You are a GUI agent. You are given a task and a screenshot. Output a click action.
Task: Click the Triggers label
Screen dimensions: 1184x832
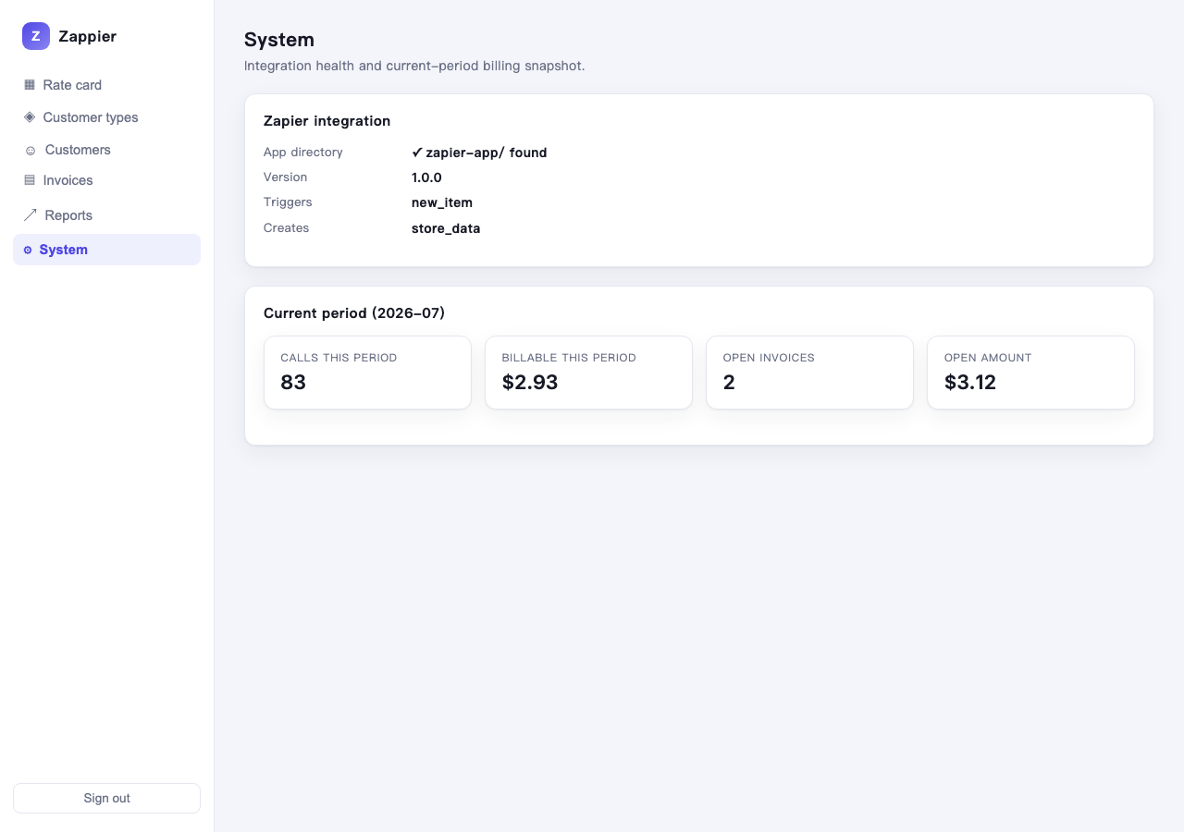[288, 202]
